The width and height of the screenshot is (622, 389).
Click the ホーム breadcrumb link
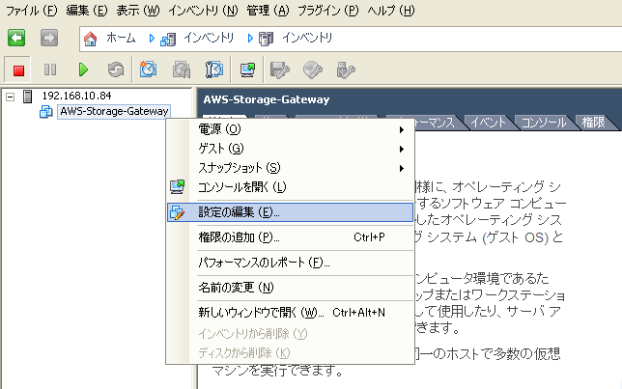121,38
